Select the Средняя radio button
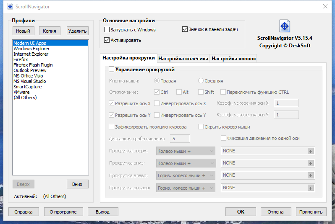Viewport: 335px width, 224px height. pyautogui.click(x=200, y=80)
